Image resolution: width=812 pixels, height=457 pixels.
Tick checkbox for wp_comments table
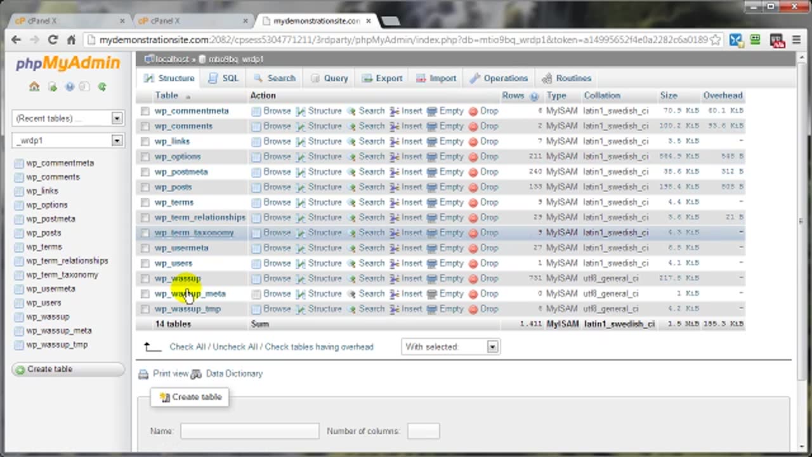pos(145,126)
